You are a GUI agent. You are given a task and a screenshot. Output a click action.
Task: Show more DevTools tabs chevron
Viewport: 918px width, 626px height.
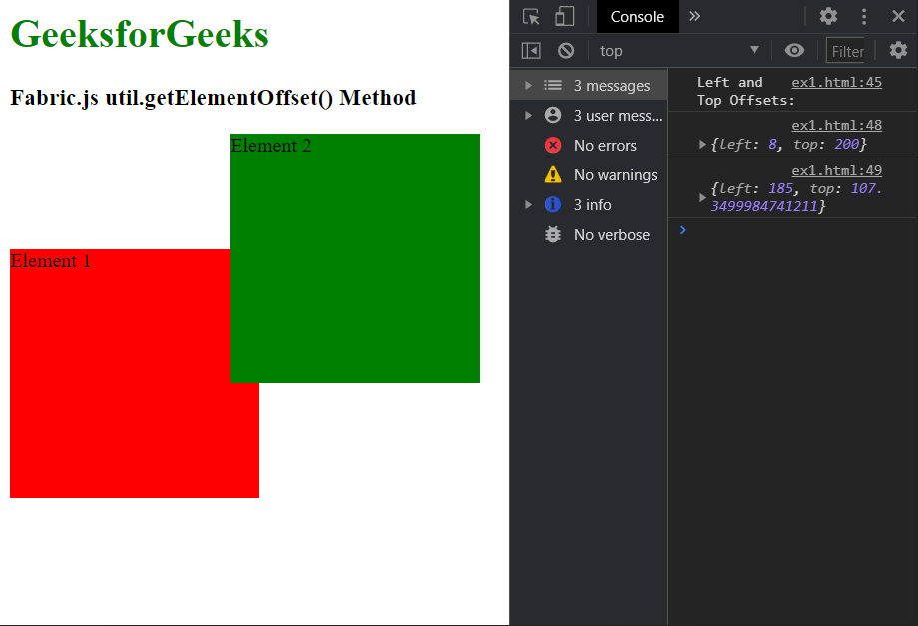point(694,16)
